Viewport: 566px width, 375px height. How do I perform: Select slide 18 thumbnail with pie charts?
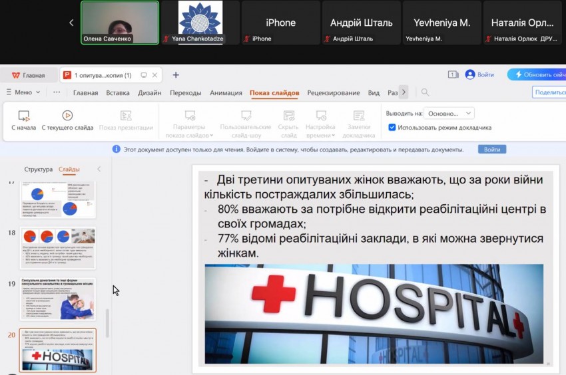pyautogui.click(x=58, y=248)
